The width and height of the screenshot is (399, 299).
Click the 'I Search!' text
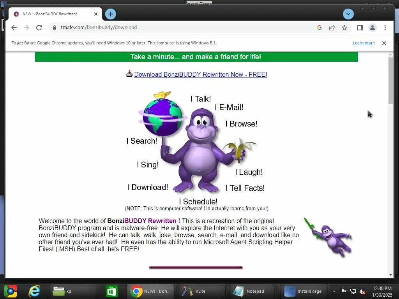click(x=142, y=141)
